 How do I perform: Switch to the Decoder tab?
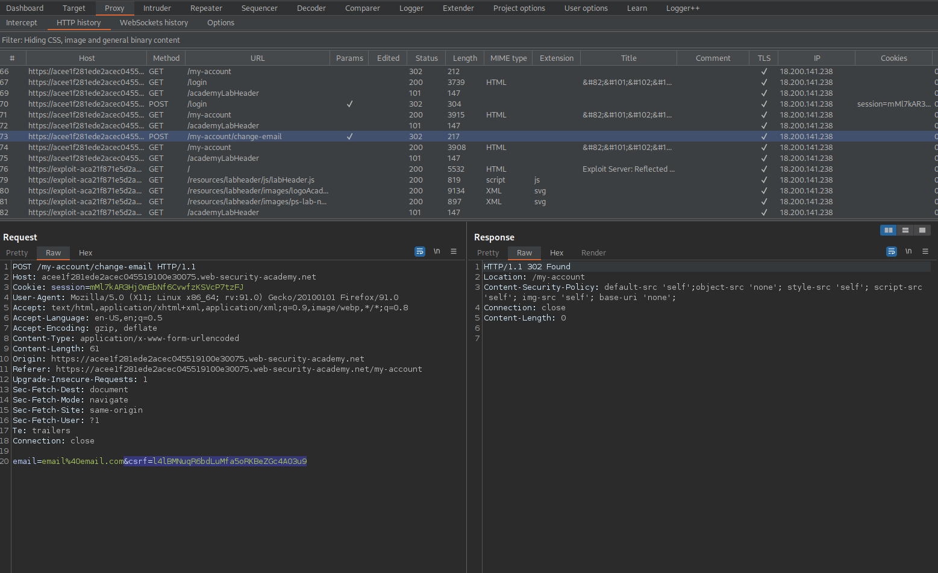[x=311, y=8]
